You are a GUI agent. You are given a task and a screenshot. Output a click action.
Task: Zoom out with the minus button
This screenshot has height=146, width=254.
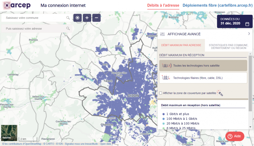96,18
